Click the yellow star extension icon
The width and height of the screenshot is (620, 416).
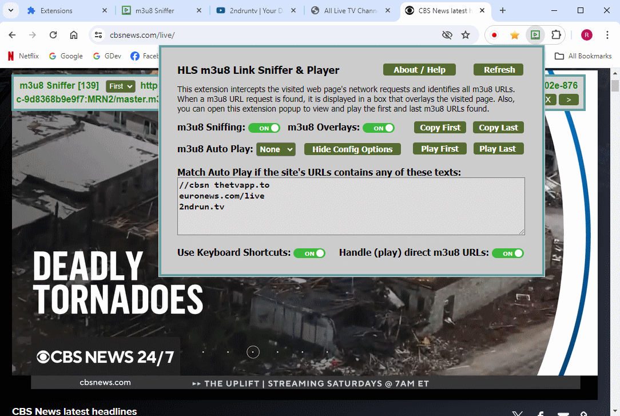click(514, 35)
